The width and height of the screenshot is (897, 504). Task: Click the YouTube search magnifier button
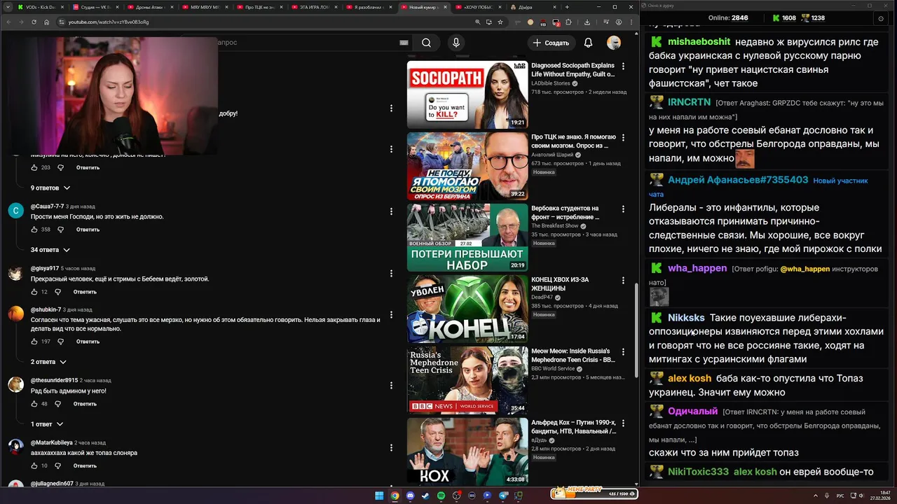[426, 43]
